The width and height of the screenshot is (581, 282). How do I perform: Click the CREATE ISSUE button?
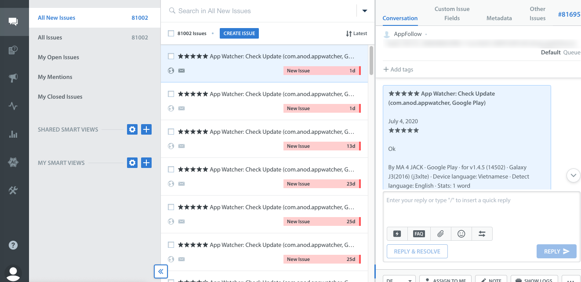239,33
